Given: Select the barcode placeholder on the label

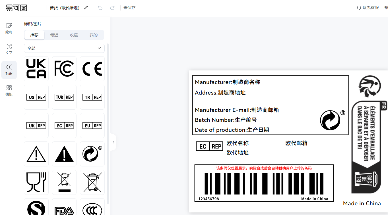Looking at the screenshot, I should click(x=264, y=183).
